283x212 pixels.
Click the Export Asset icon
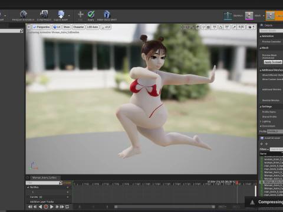coord(61,14)
